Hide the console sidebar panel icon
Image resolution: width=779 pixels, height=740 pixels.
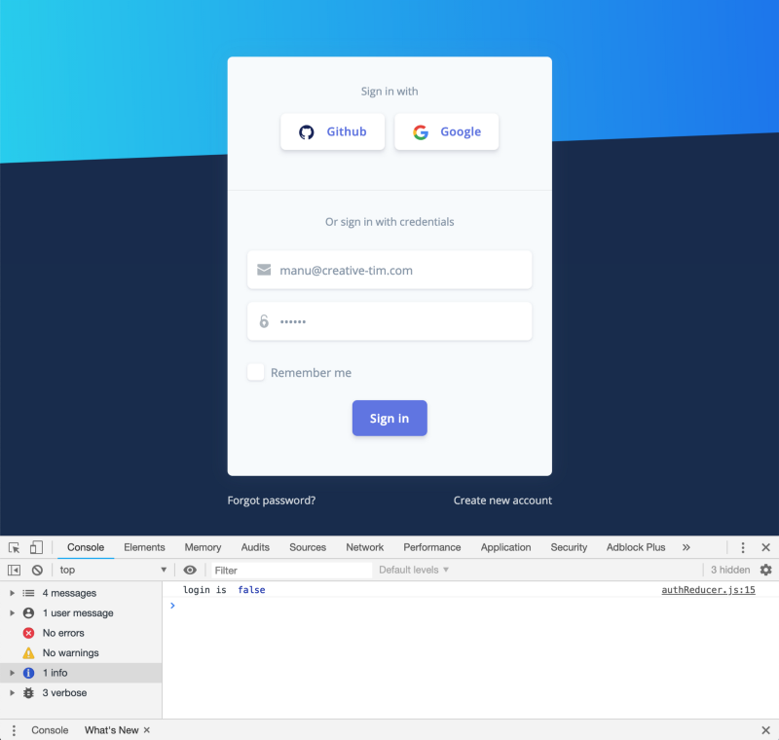[15, 570]
